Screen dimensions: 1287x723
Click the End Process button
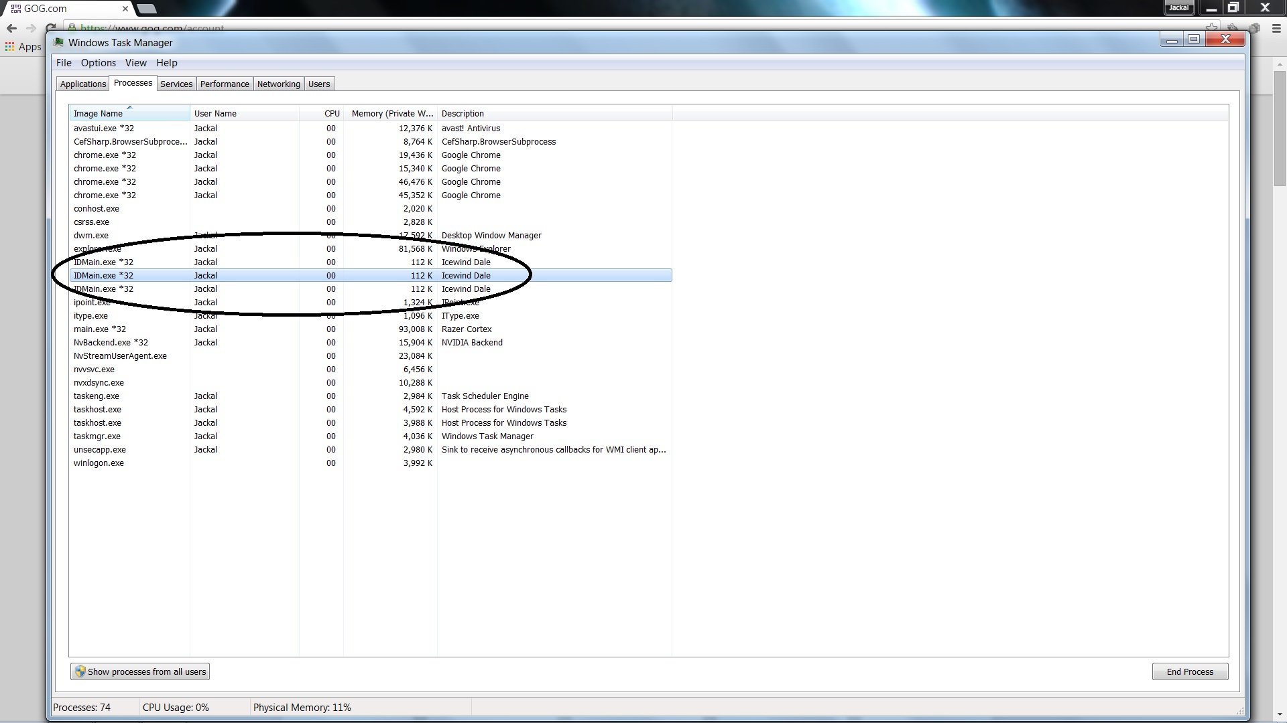pyautogui.click(x=1190, y=671)
